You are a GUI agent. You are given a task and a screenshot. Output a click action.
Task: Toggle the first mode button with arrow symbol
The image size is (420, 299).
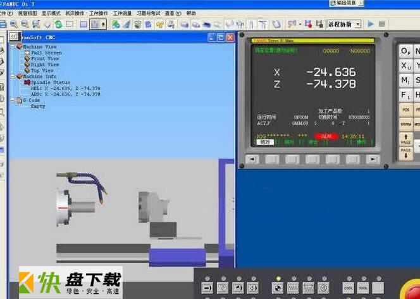207,288
